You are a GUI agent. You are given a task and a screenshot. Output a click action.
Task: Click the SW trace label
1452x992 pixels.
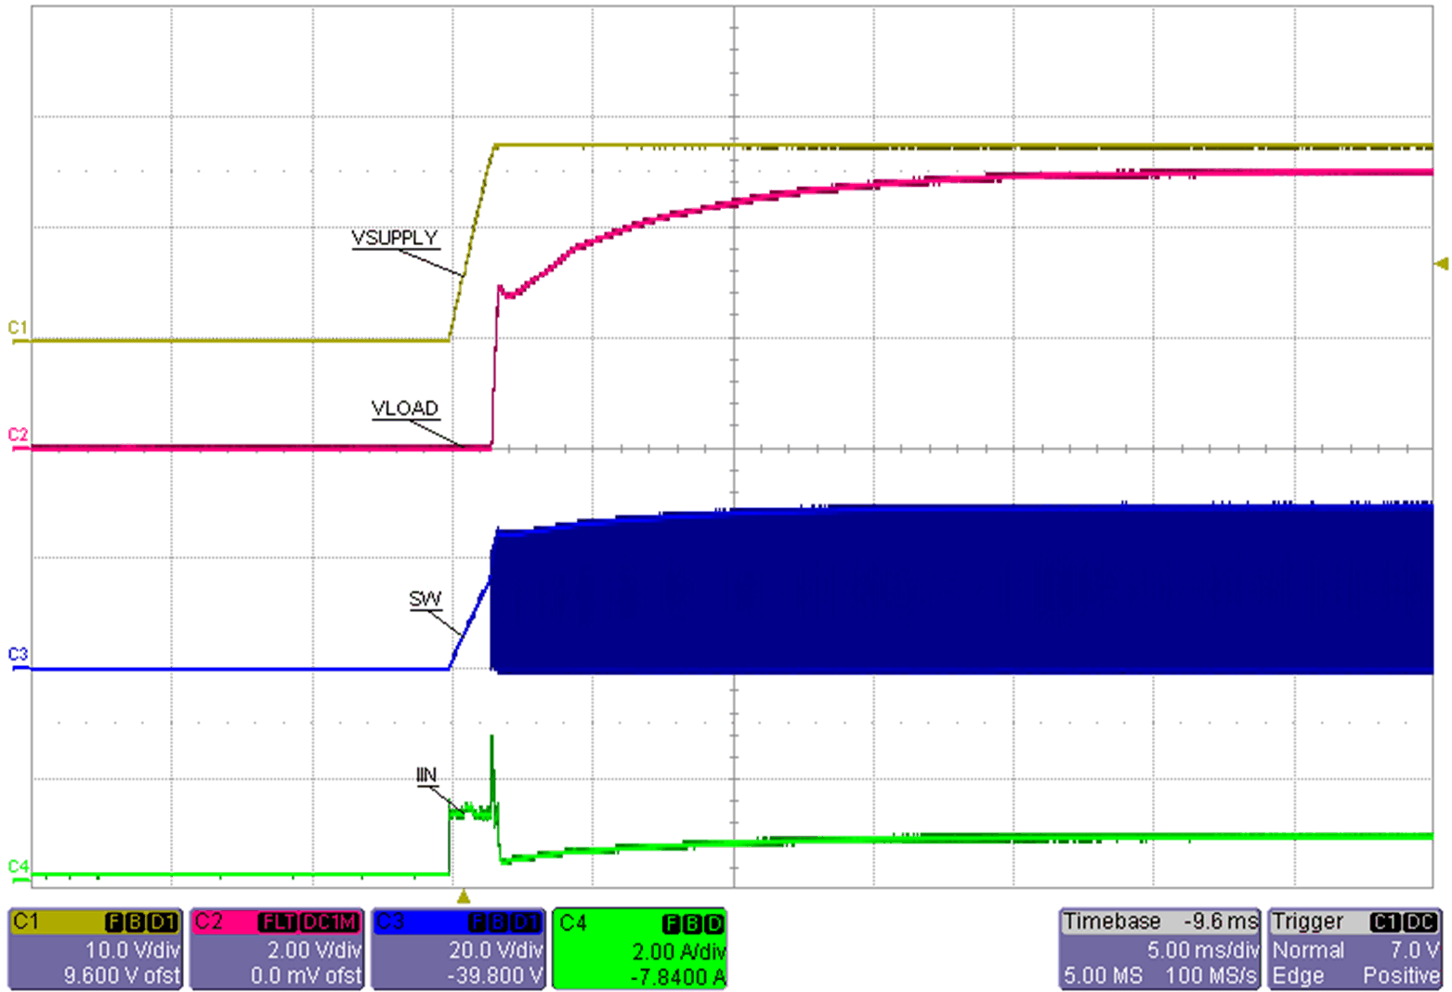click(425, 599)
